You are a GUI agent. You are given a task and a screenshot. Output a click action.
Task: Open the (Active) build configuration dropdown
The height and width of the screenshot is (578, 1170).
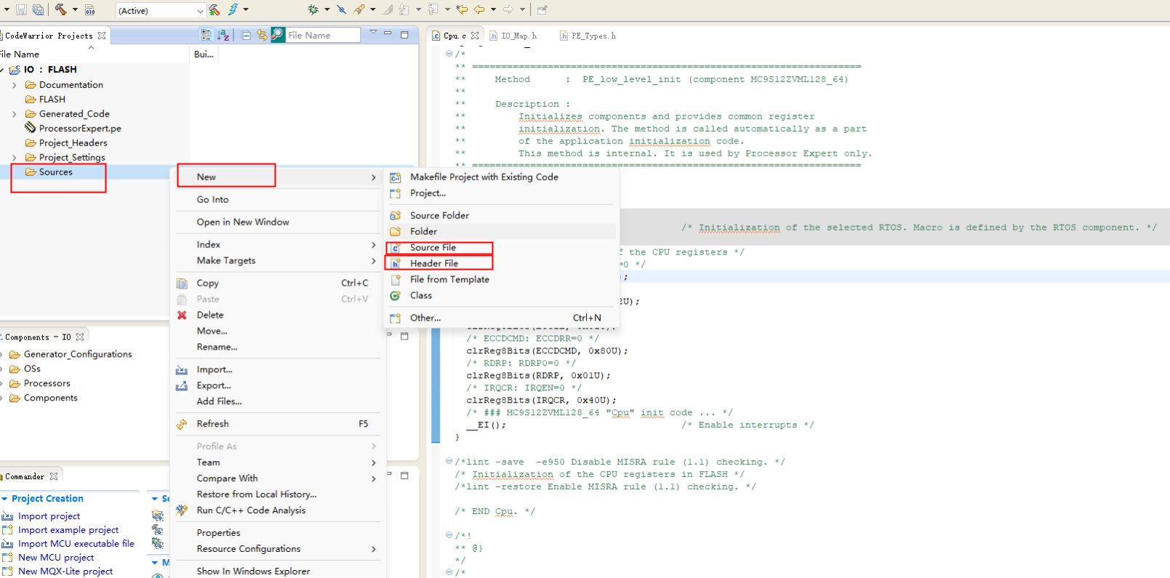coord(200,10)
